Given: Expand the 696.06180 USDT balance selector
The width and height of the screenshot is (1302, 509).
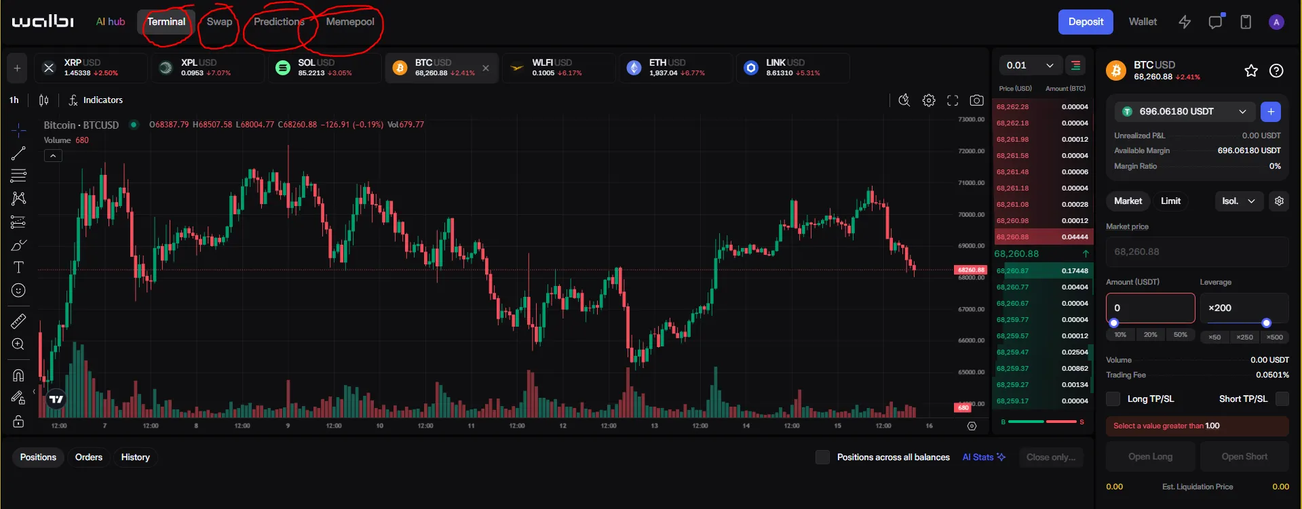Looking at the screenshot, I should coord(1185,111).
